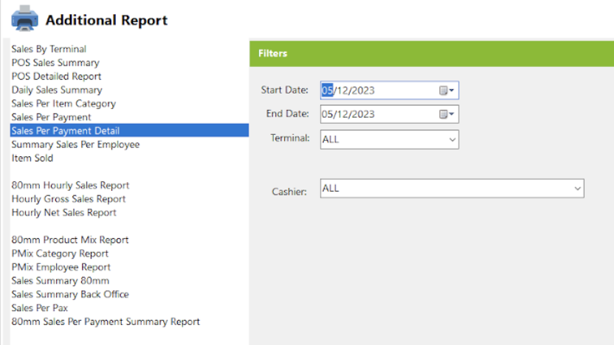The image size is (614, 345).
Task: Choose the POS Detailed Report entry
Action: [56, 76]
